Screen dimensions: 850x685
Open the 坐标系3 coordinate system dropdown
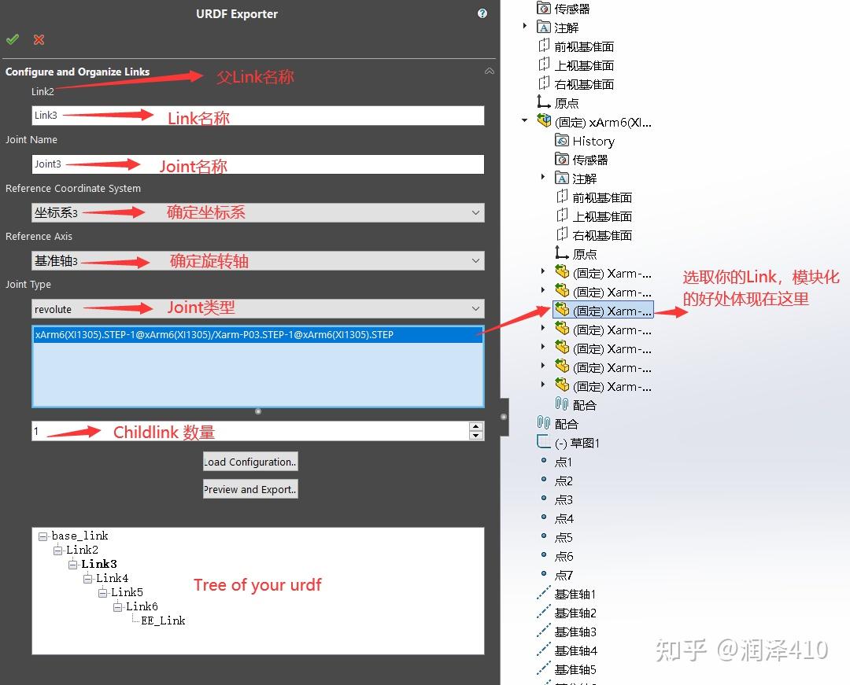[x=475, y=212]
